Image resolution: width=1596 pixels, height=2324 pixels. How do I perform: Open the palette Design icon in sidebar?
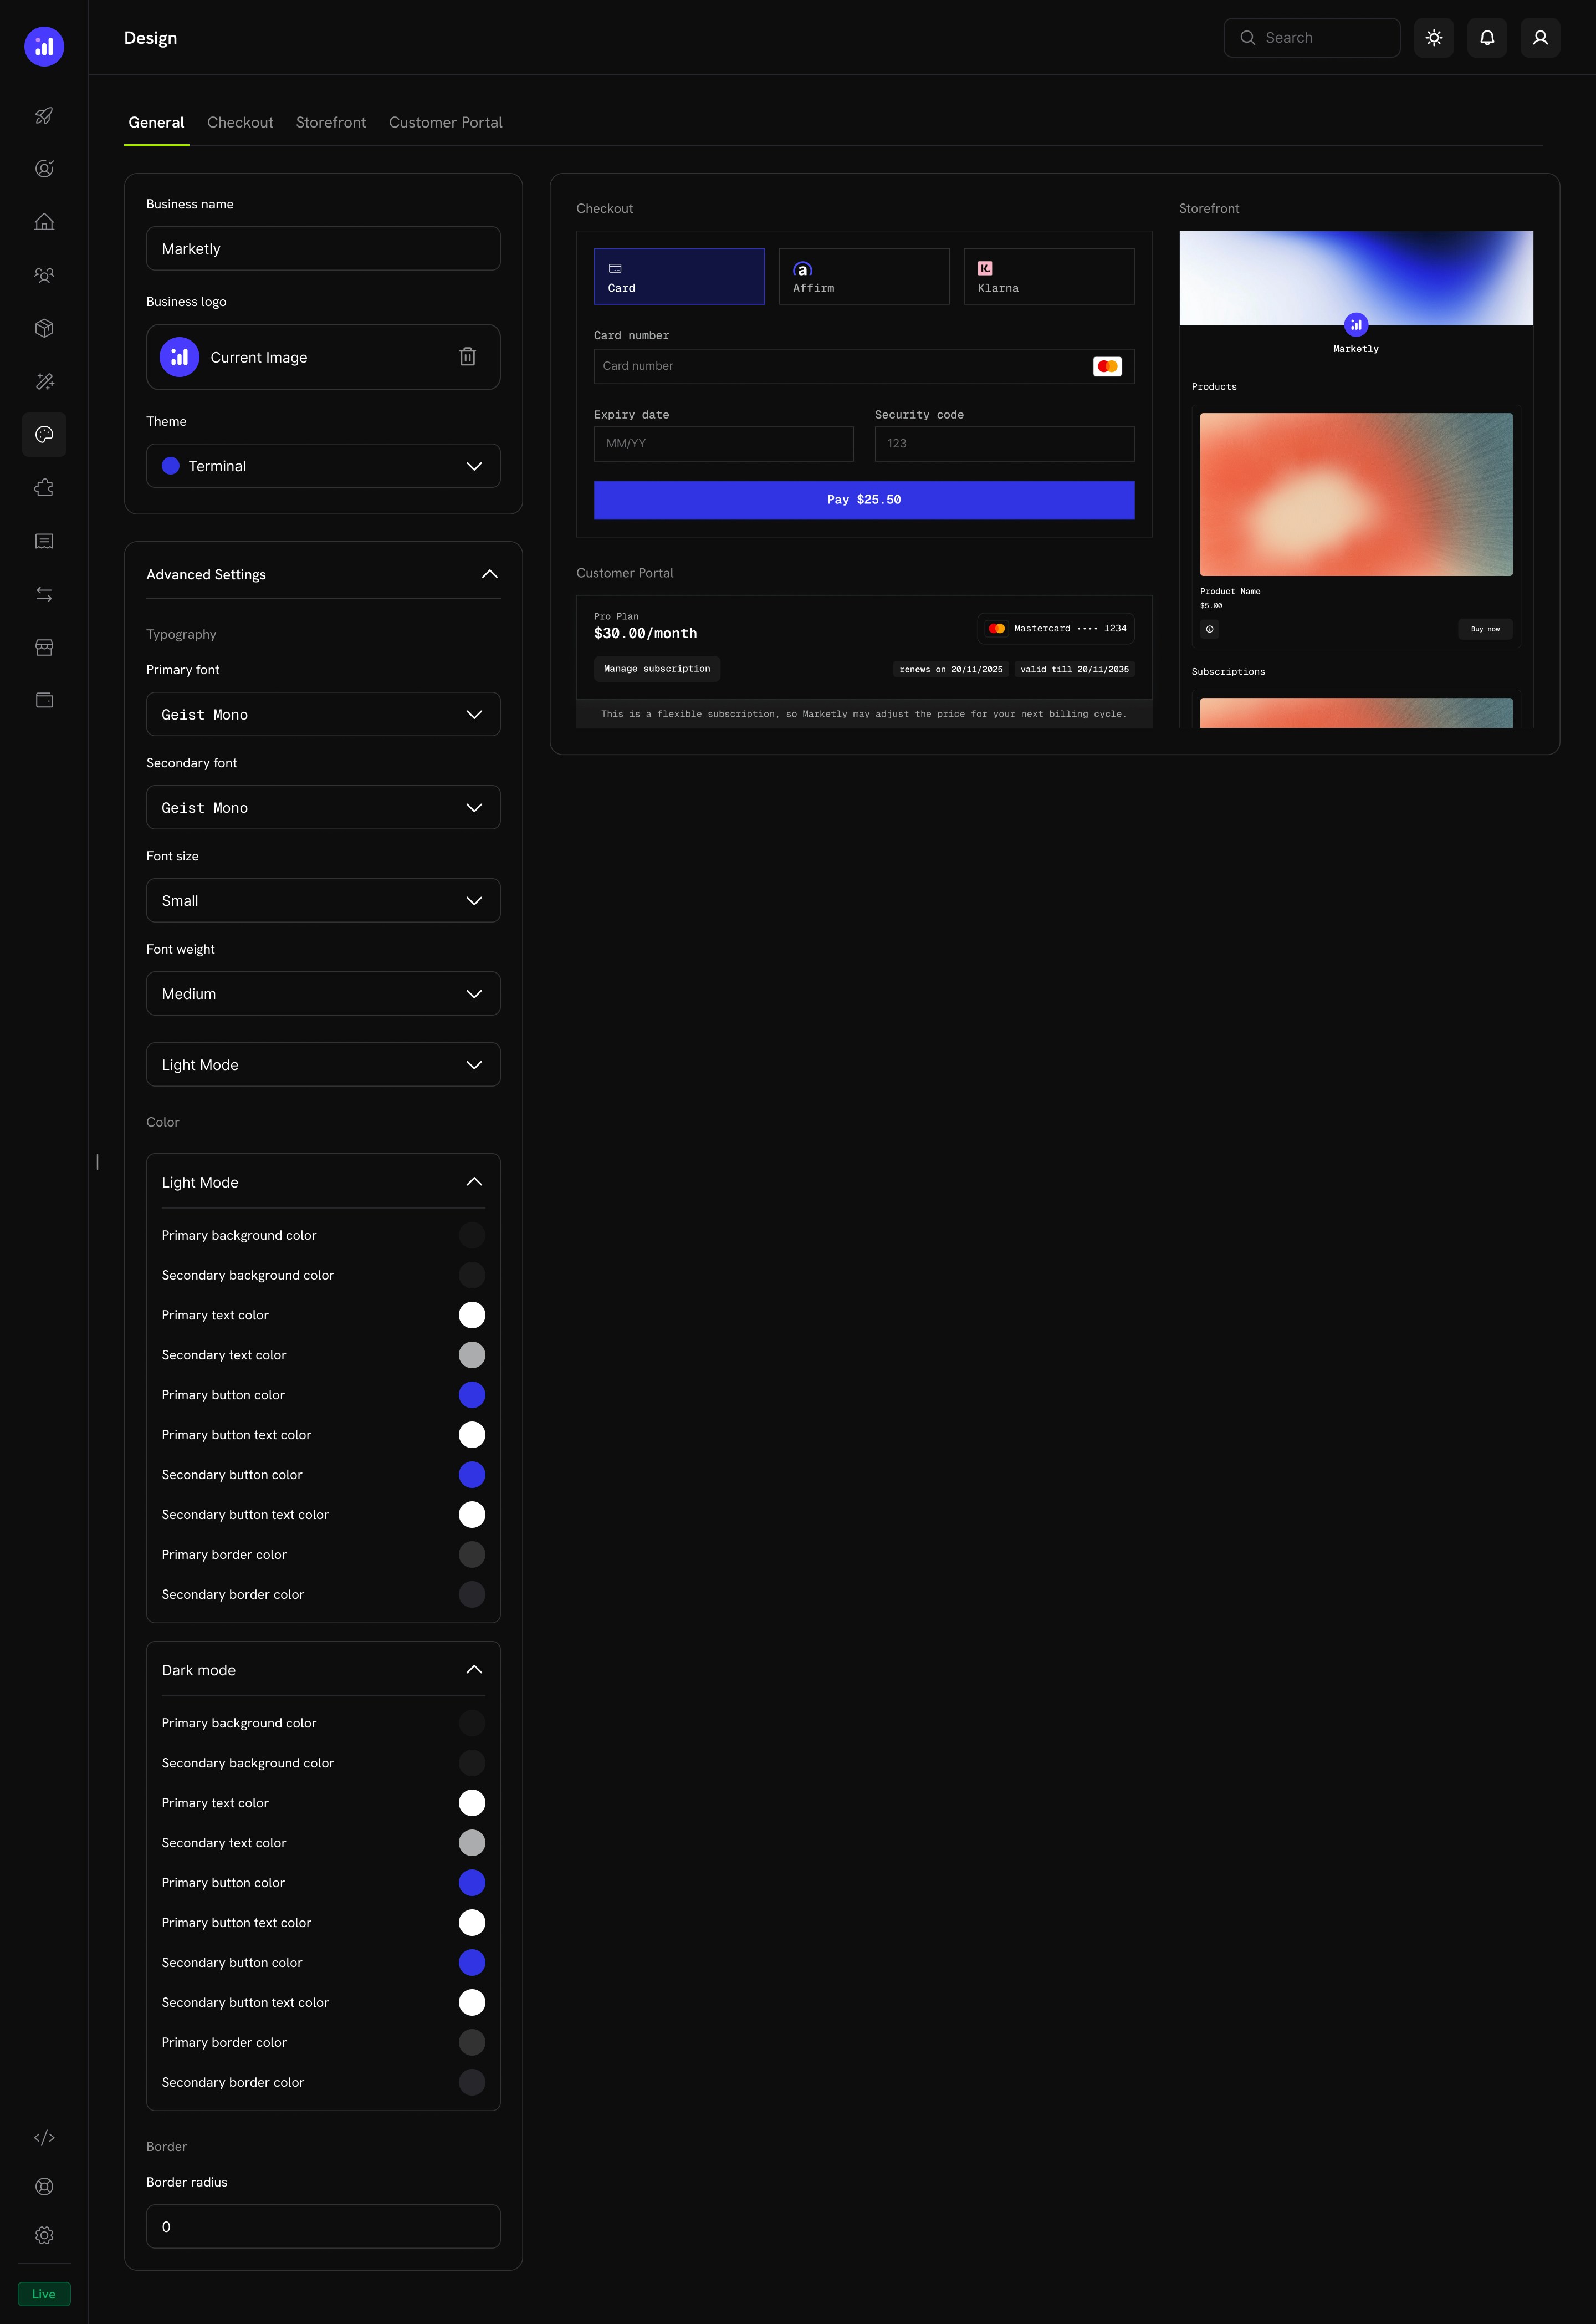click(44, 435)
